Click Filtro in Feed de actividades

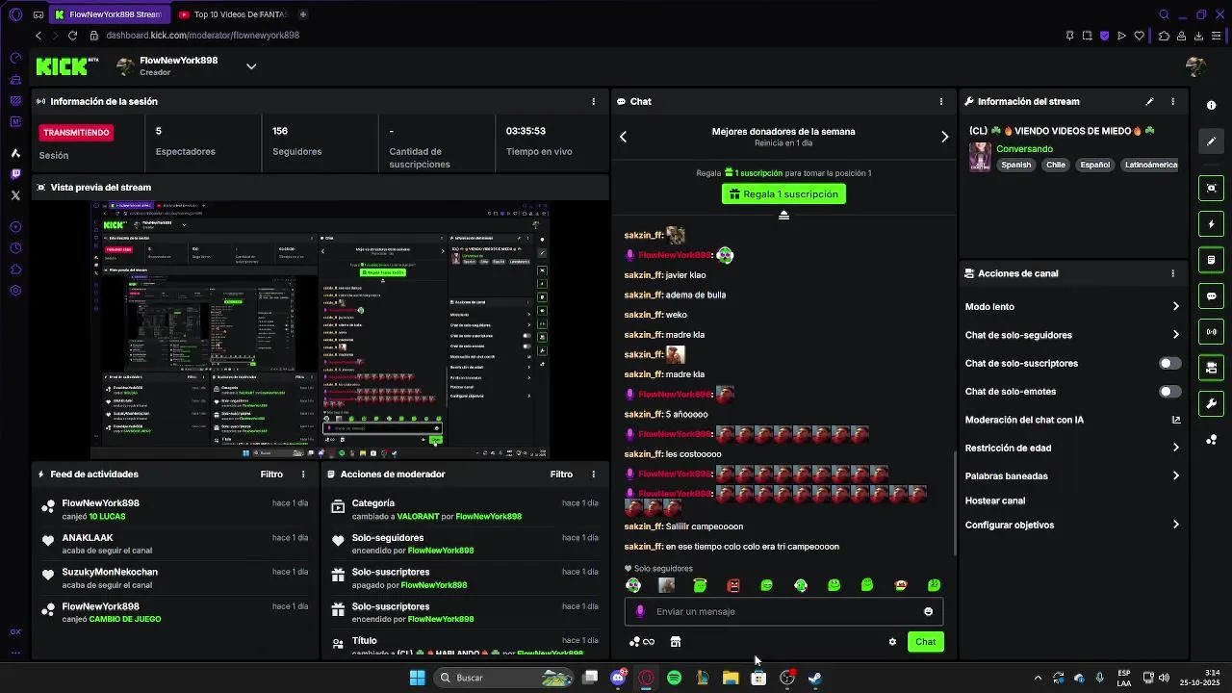click(271, 475)
